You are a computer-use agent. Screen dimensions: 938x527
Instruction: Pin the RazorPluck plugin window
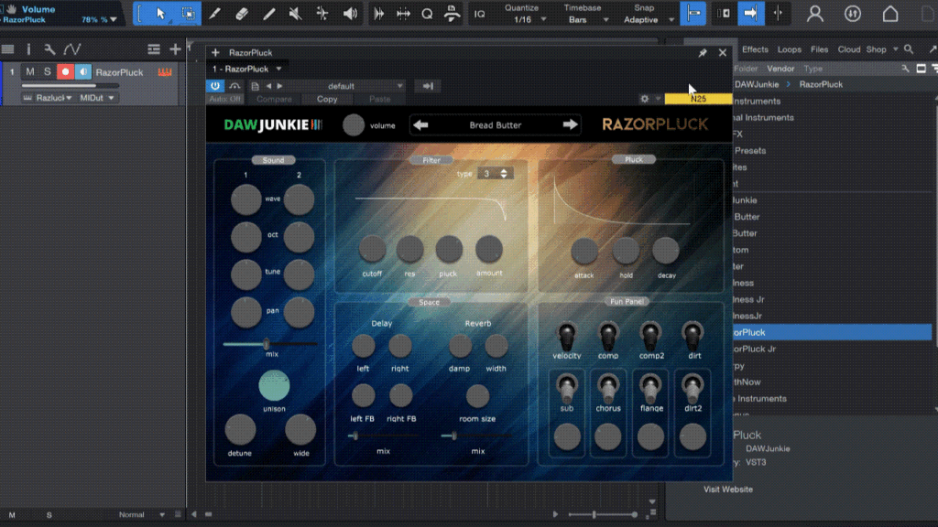pyautogui.click(x=703, y=53)
